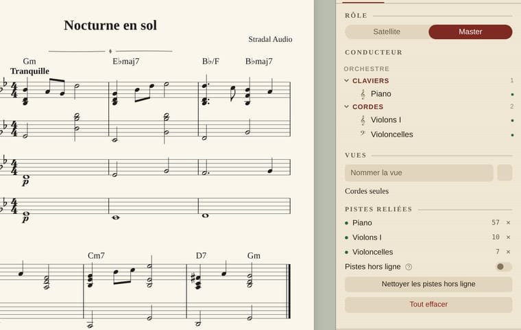
Task: Click the B♭maj7 chord symbol
Action: click(259, 61)
